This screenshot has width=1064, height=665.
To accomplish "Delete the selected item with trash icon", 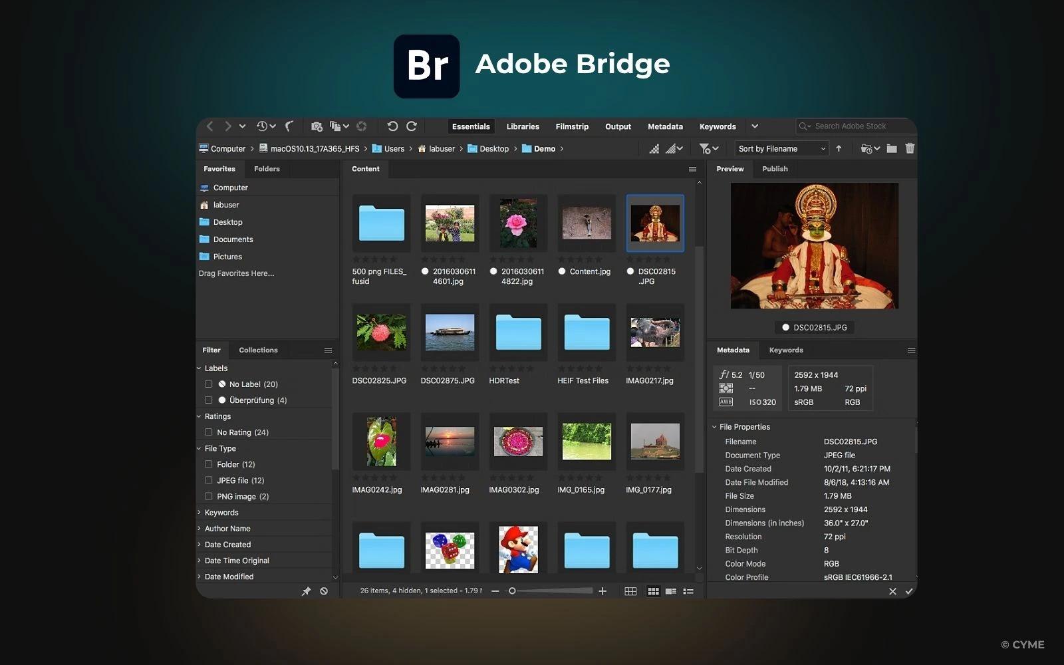I will click(910, 149).
